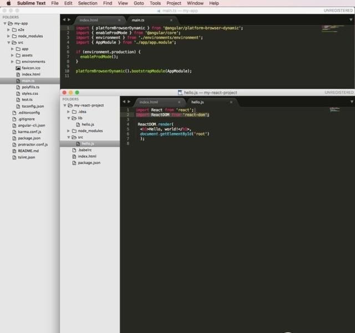
Task: Close the hello.js tab
Action: (x=230, y=102)
